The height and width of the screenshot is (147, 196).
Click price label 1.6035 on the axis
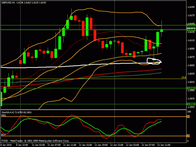coord(191,74)
